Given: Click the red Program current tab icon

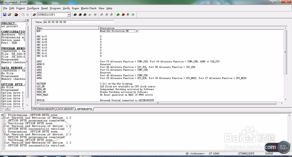Looking at the screenshot, I should point(80,15).
